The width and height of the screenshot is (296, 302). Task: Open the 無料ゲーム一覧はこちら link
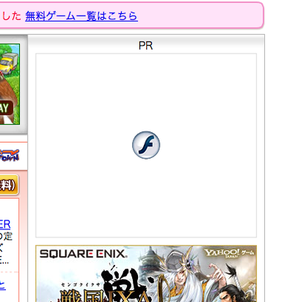coord(82,16)
